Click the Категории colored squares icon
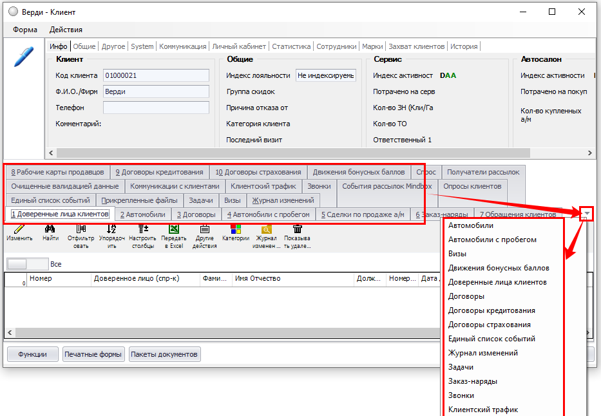 235,229
